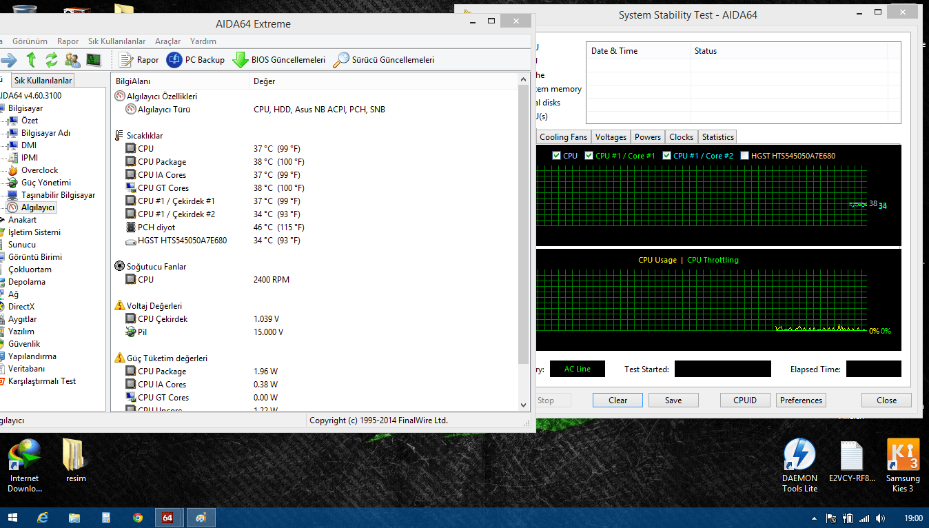Switch to the Statistics tab
This screenshot has width=929, height=528.
coord(718,137)
